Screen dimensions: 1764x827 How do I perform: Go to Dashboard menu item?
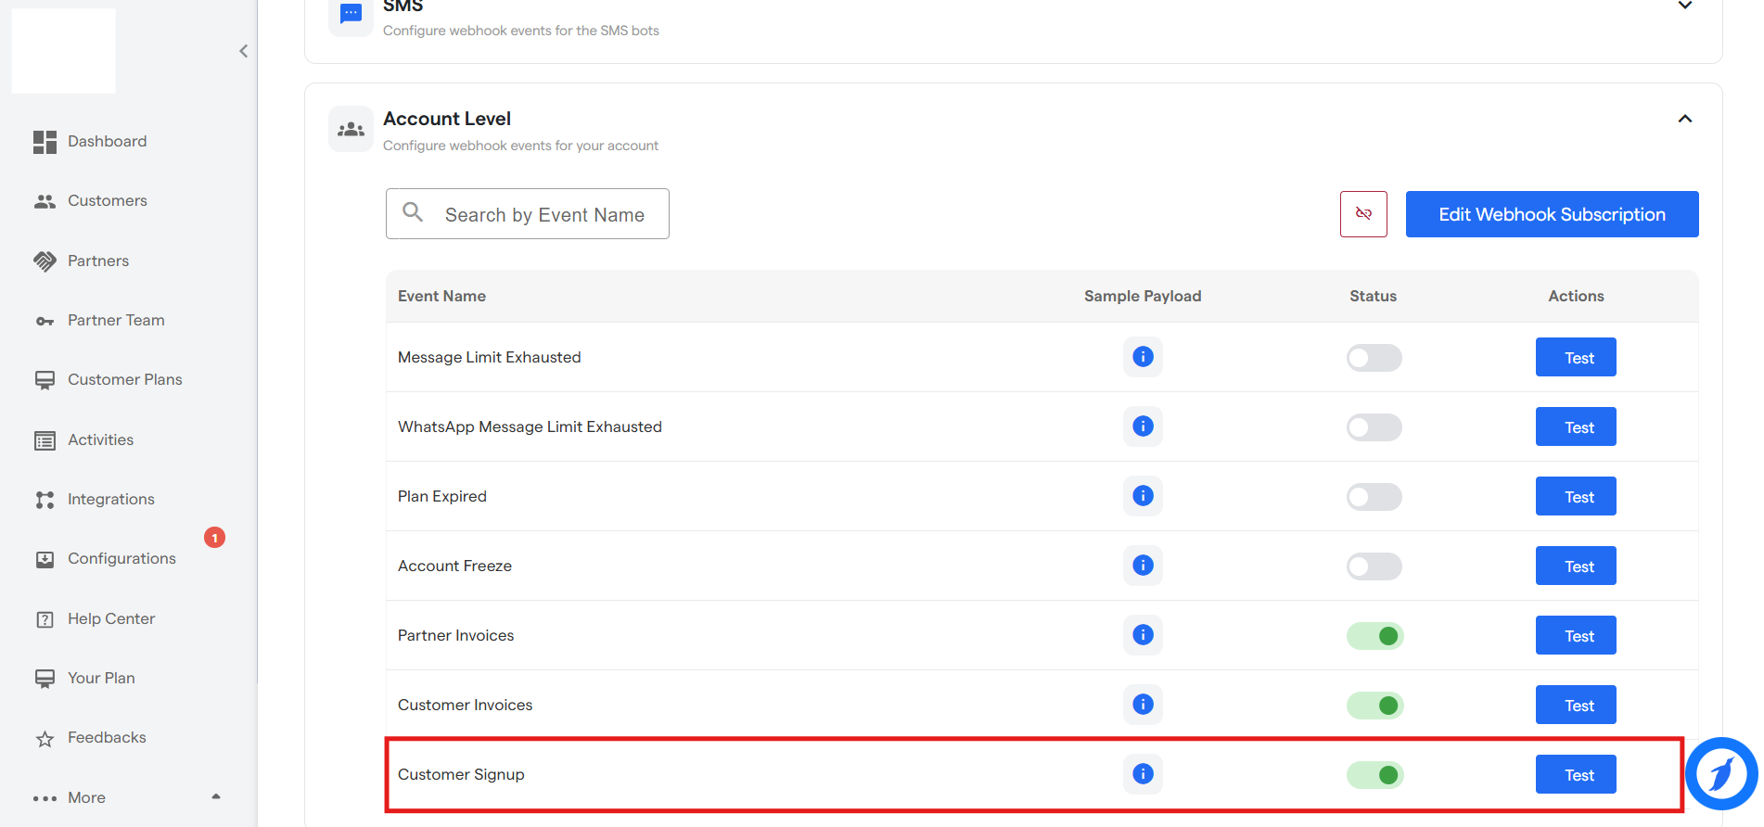coord(108,142)
